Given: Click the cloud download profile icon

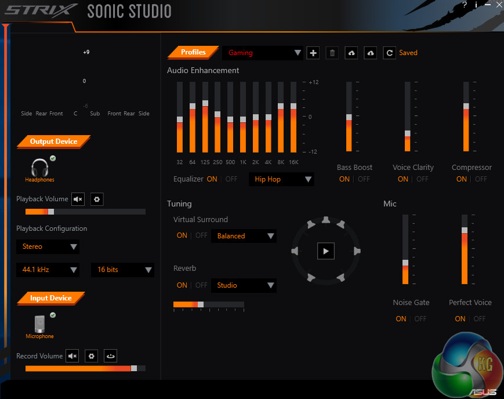Looking at the screenshot, I should (370, 53).
